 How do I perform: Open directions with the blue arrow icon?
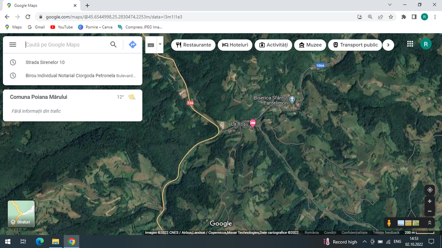click(x=133, y=44)
